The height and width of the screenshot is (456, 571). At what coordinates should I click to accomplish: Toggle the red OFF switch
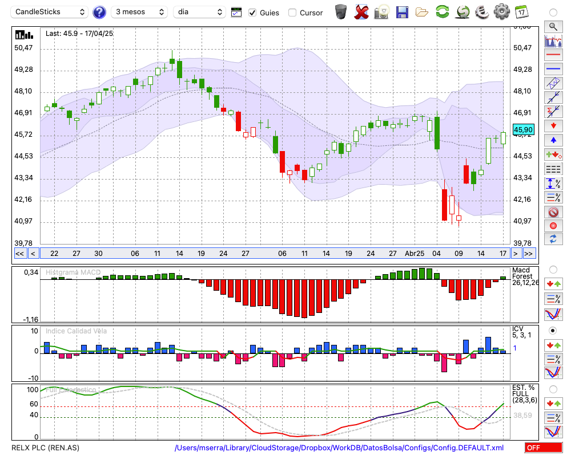point(544,447)
